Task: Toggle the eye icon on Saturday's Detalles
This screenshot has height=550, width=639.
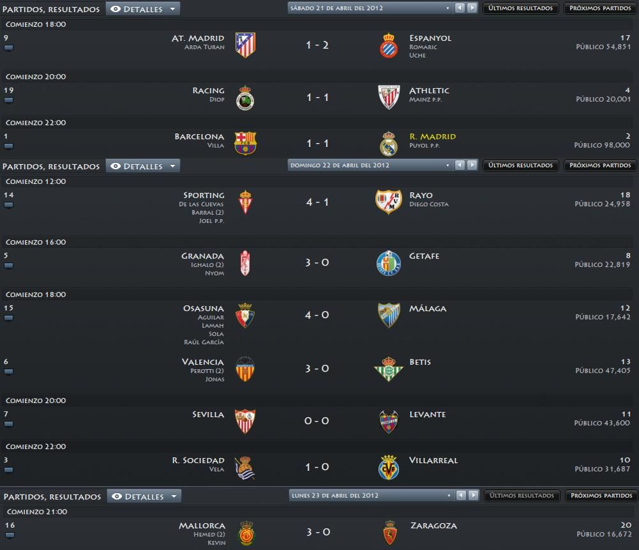Action: pyautogui.click(x=116, y=9)
